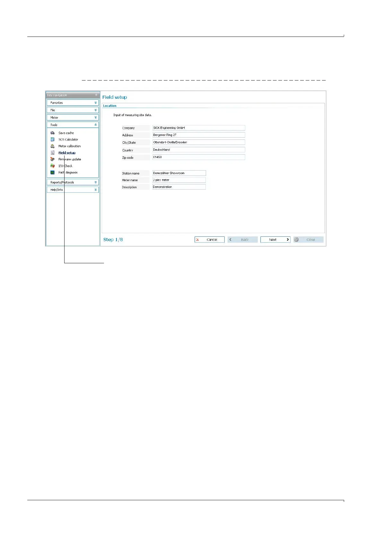Click the 'Step 1/8' indicator text
The image size is (382, 540).
[x=113, y=240]
